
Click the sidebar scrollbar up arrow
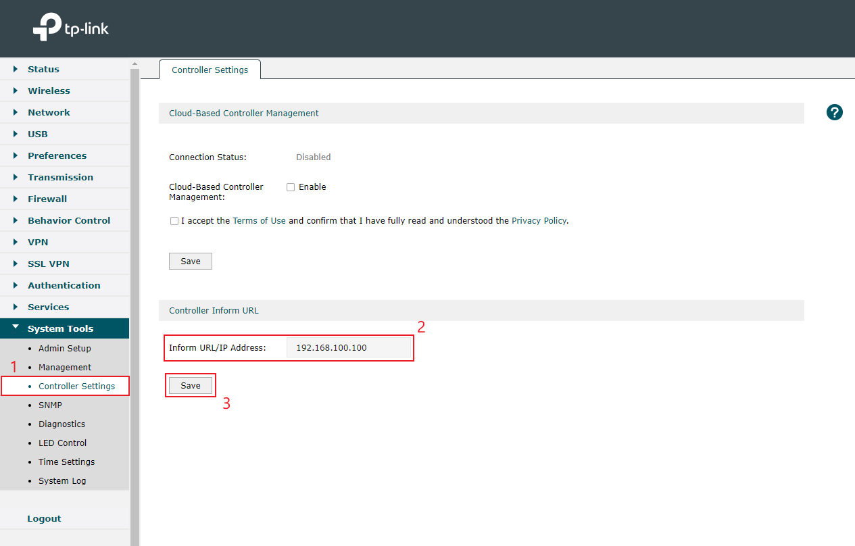(x=135, y=64)
